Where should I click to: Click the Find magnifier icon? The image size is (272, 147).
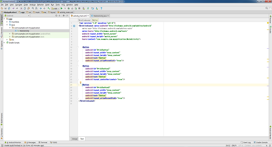pyautogui.click(x=33, y=8)
